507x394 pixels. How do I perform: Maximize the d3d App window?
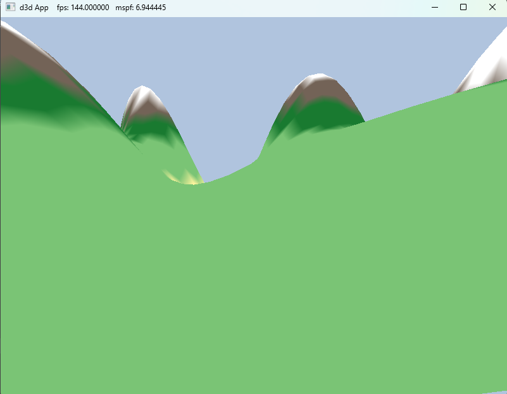tap(463, 7)
